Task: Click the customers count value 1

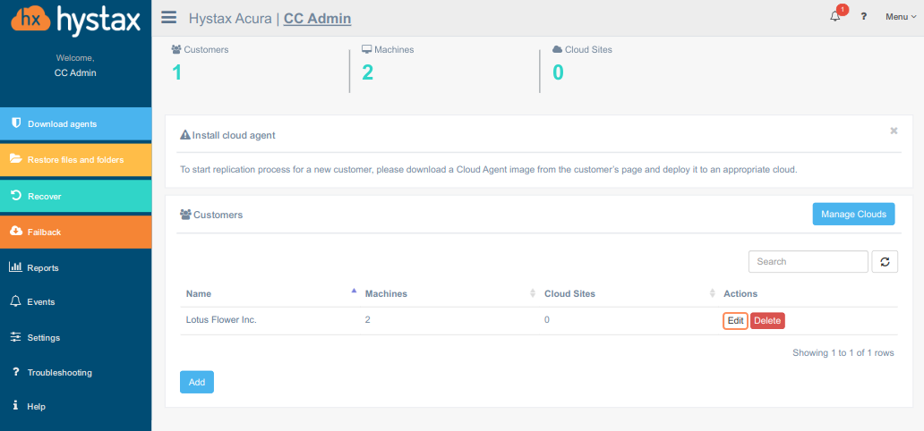Action: point(176,72)
